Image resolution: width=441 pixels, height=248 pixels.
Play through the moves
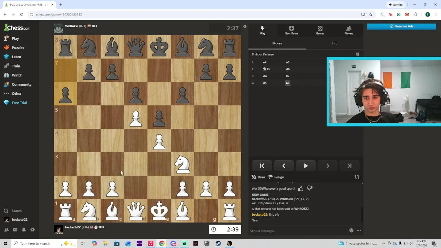click(x=306, y=166)
